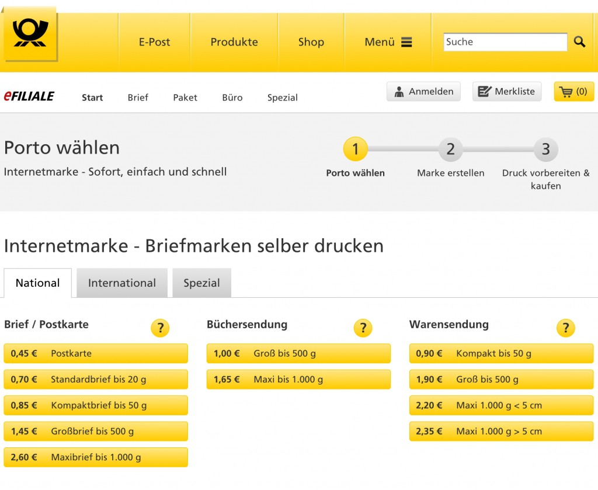Click into the Suche search field
The height and width of the screenshot is (490, 598).
(505, 42)
